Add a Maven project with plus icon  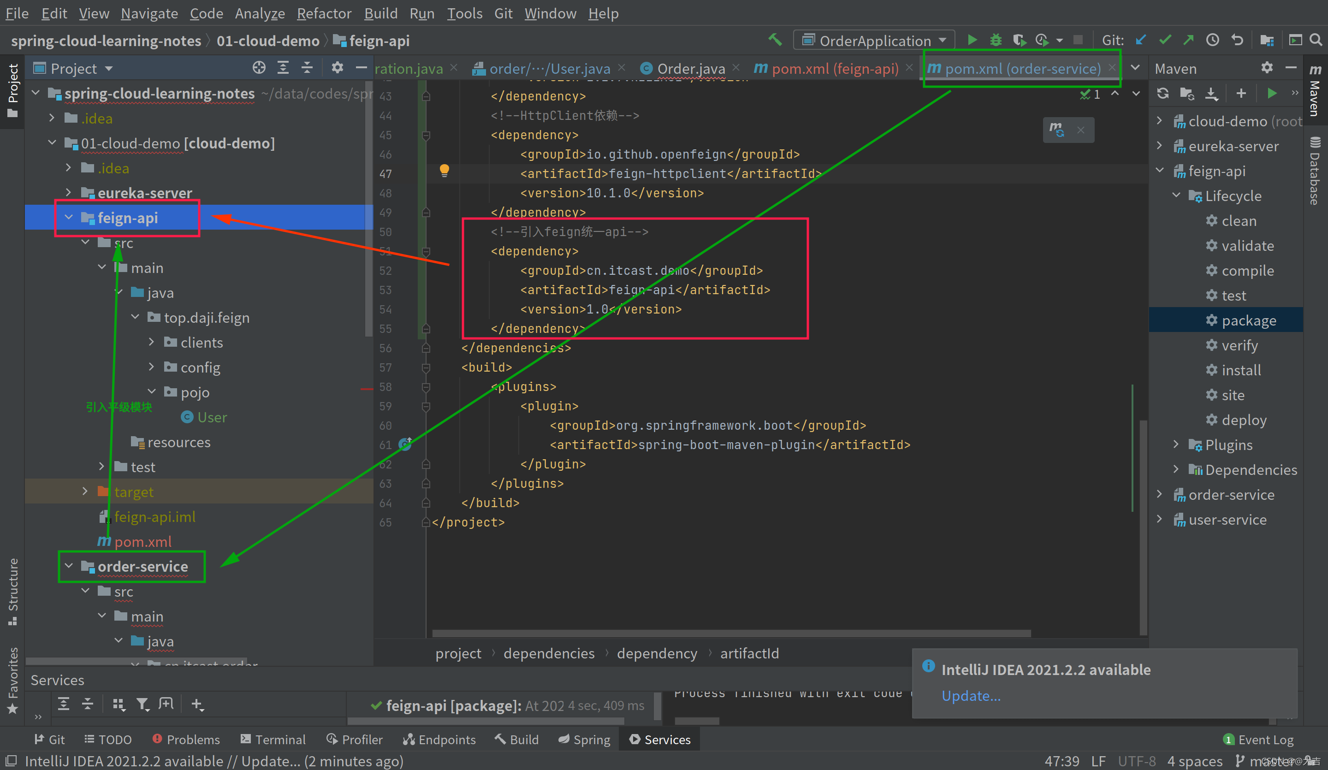coord(1241,94)
